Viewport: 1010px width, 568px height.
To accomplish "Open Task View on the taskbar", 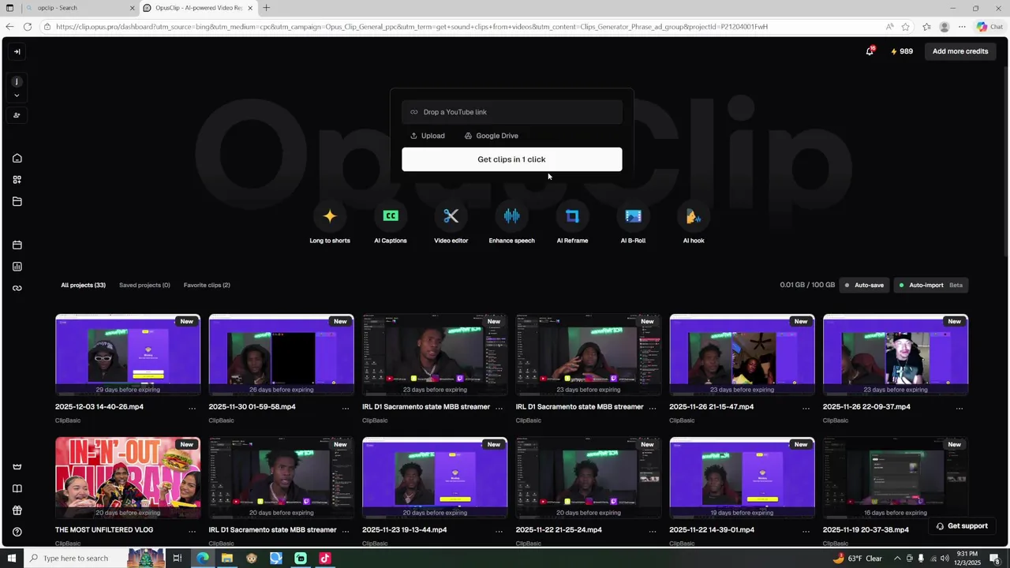I will pos(178,558).
